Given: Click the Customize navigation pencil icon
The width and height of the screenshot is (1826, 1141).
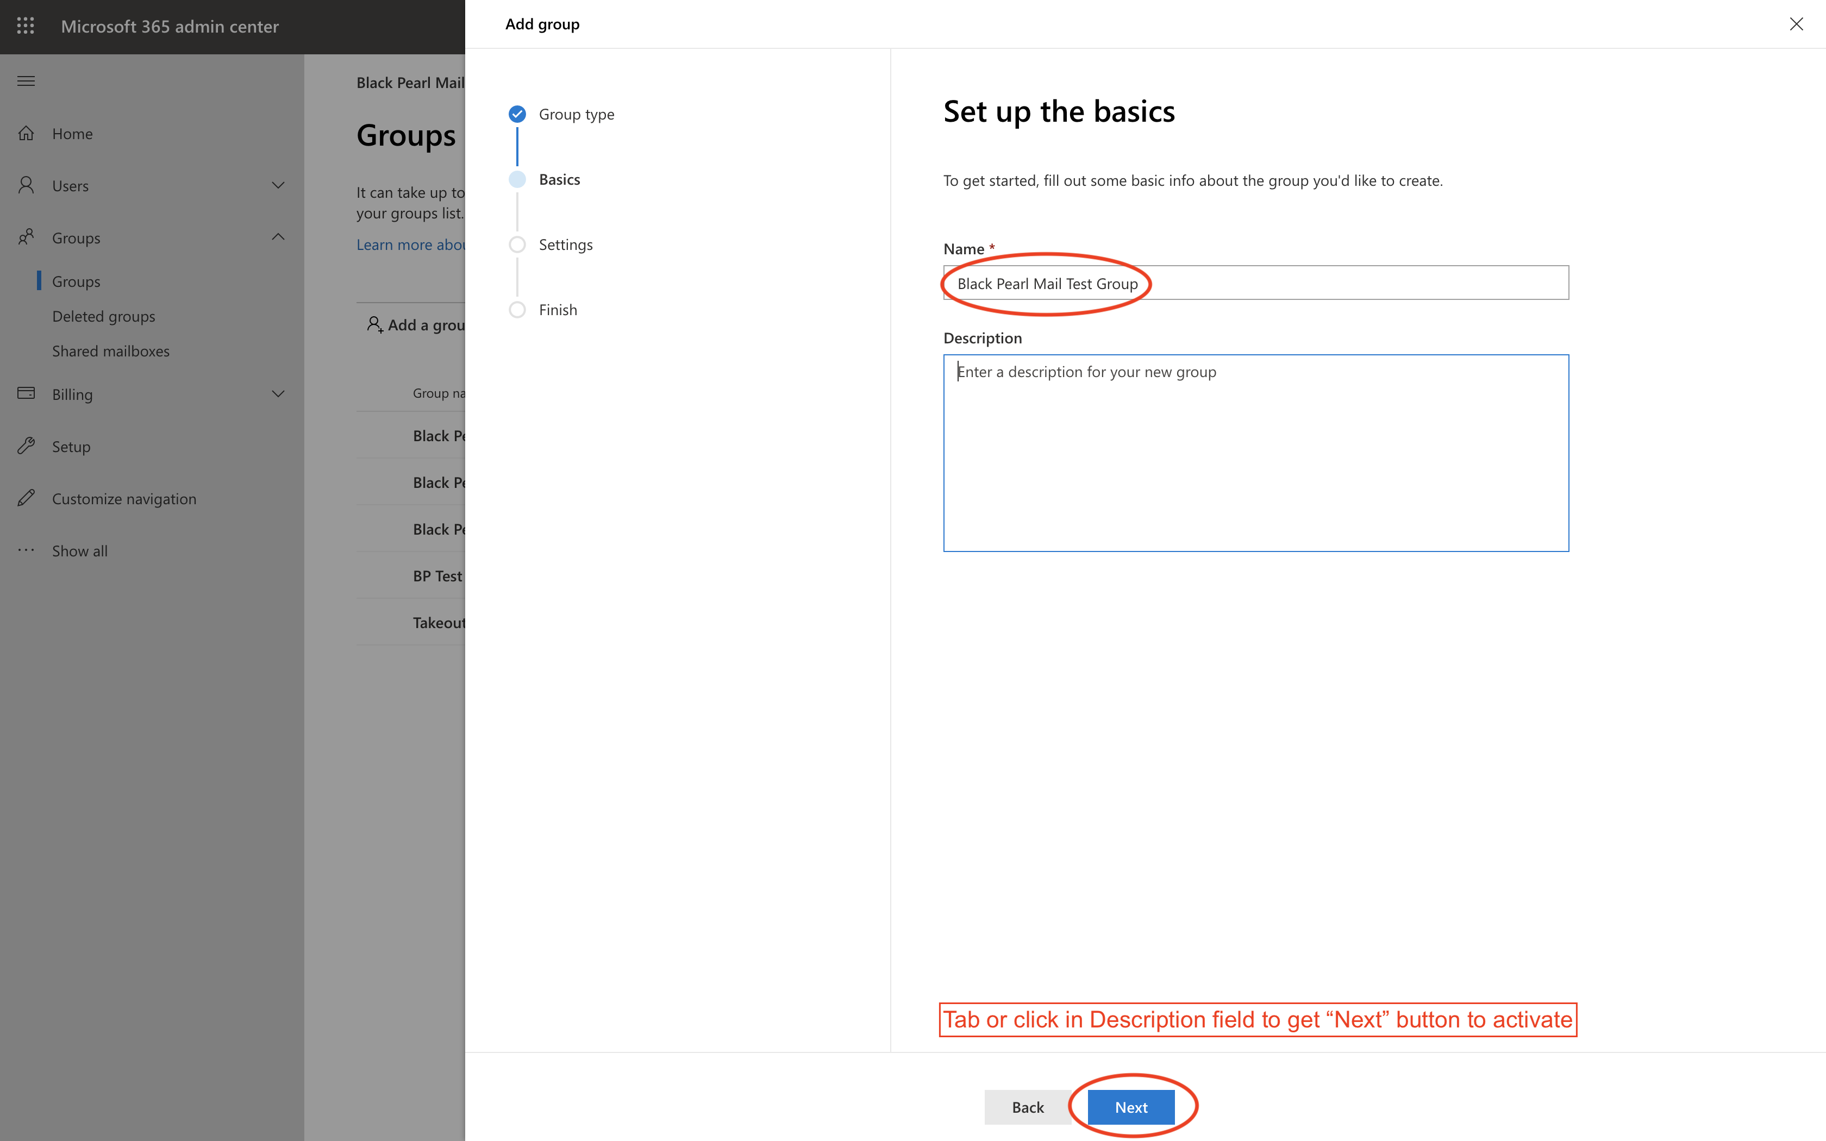Looking at the screenshot, I should point(27,498).
